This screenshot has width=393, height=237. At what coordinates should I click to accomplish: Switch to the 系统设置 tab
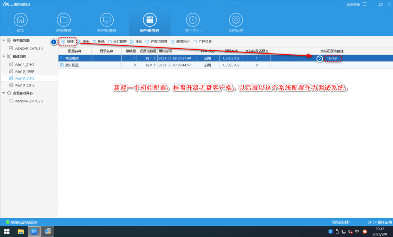(x=236, y=21)
